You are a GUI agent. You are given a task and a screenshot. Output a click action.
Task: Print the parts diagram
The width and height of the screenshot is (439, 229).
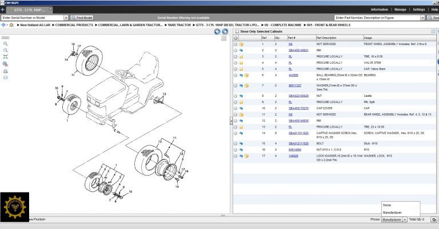coord(6,71)
